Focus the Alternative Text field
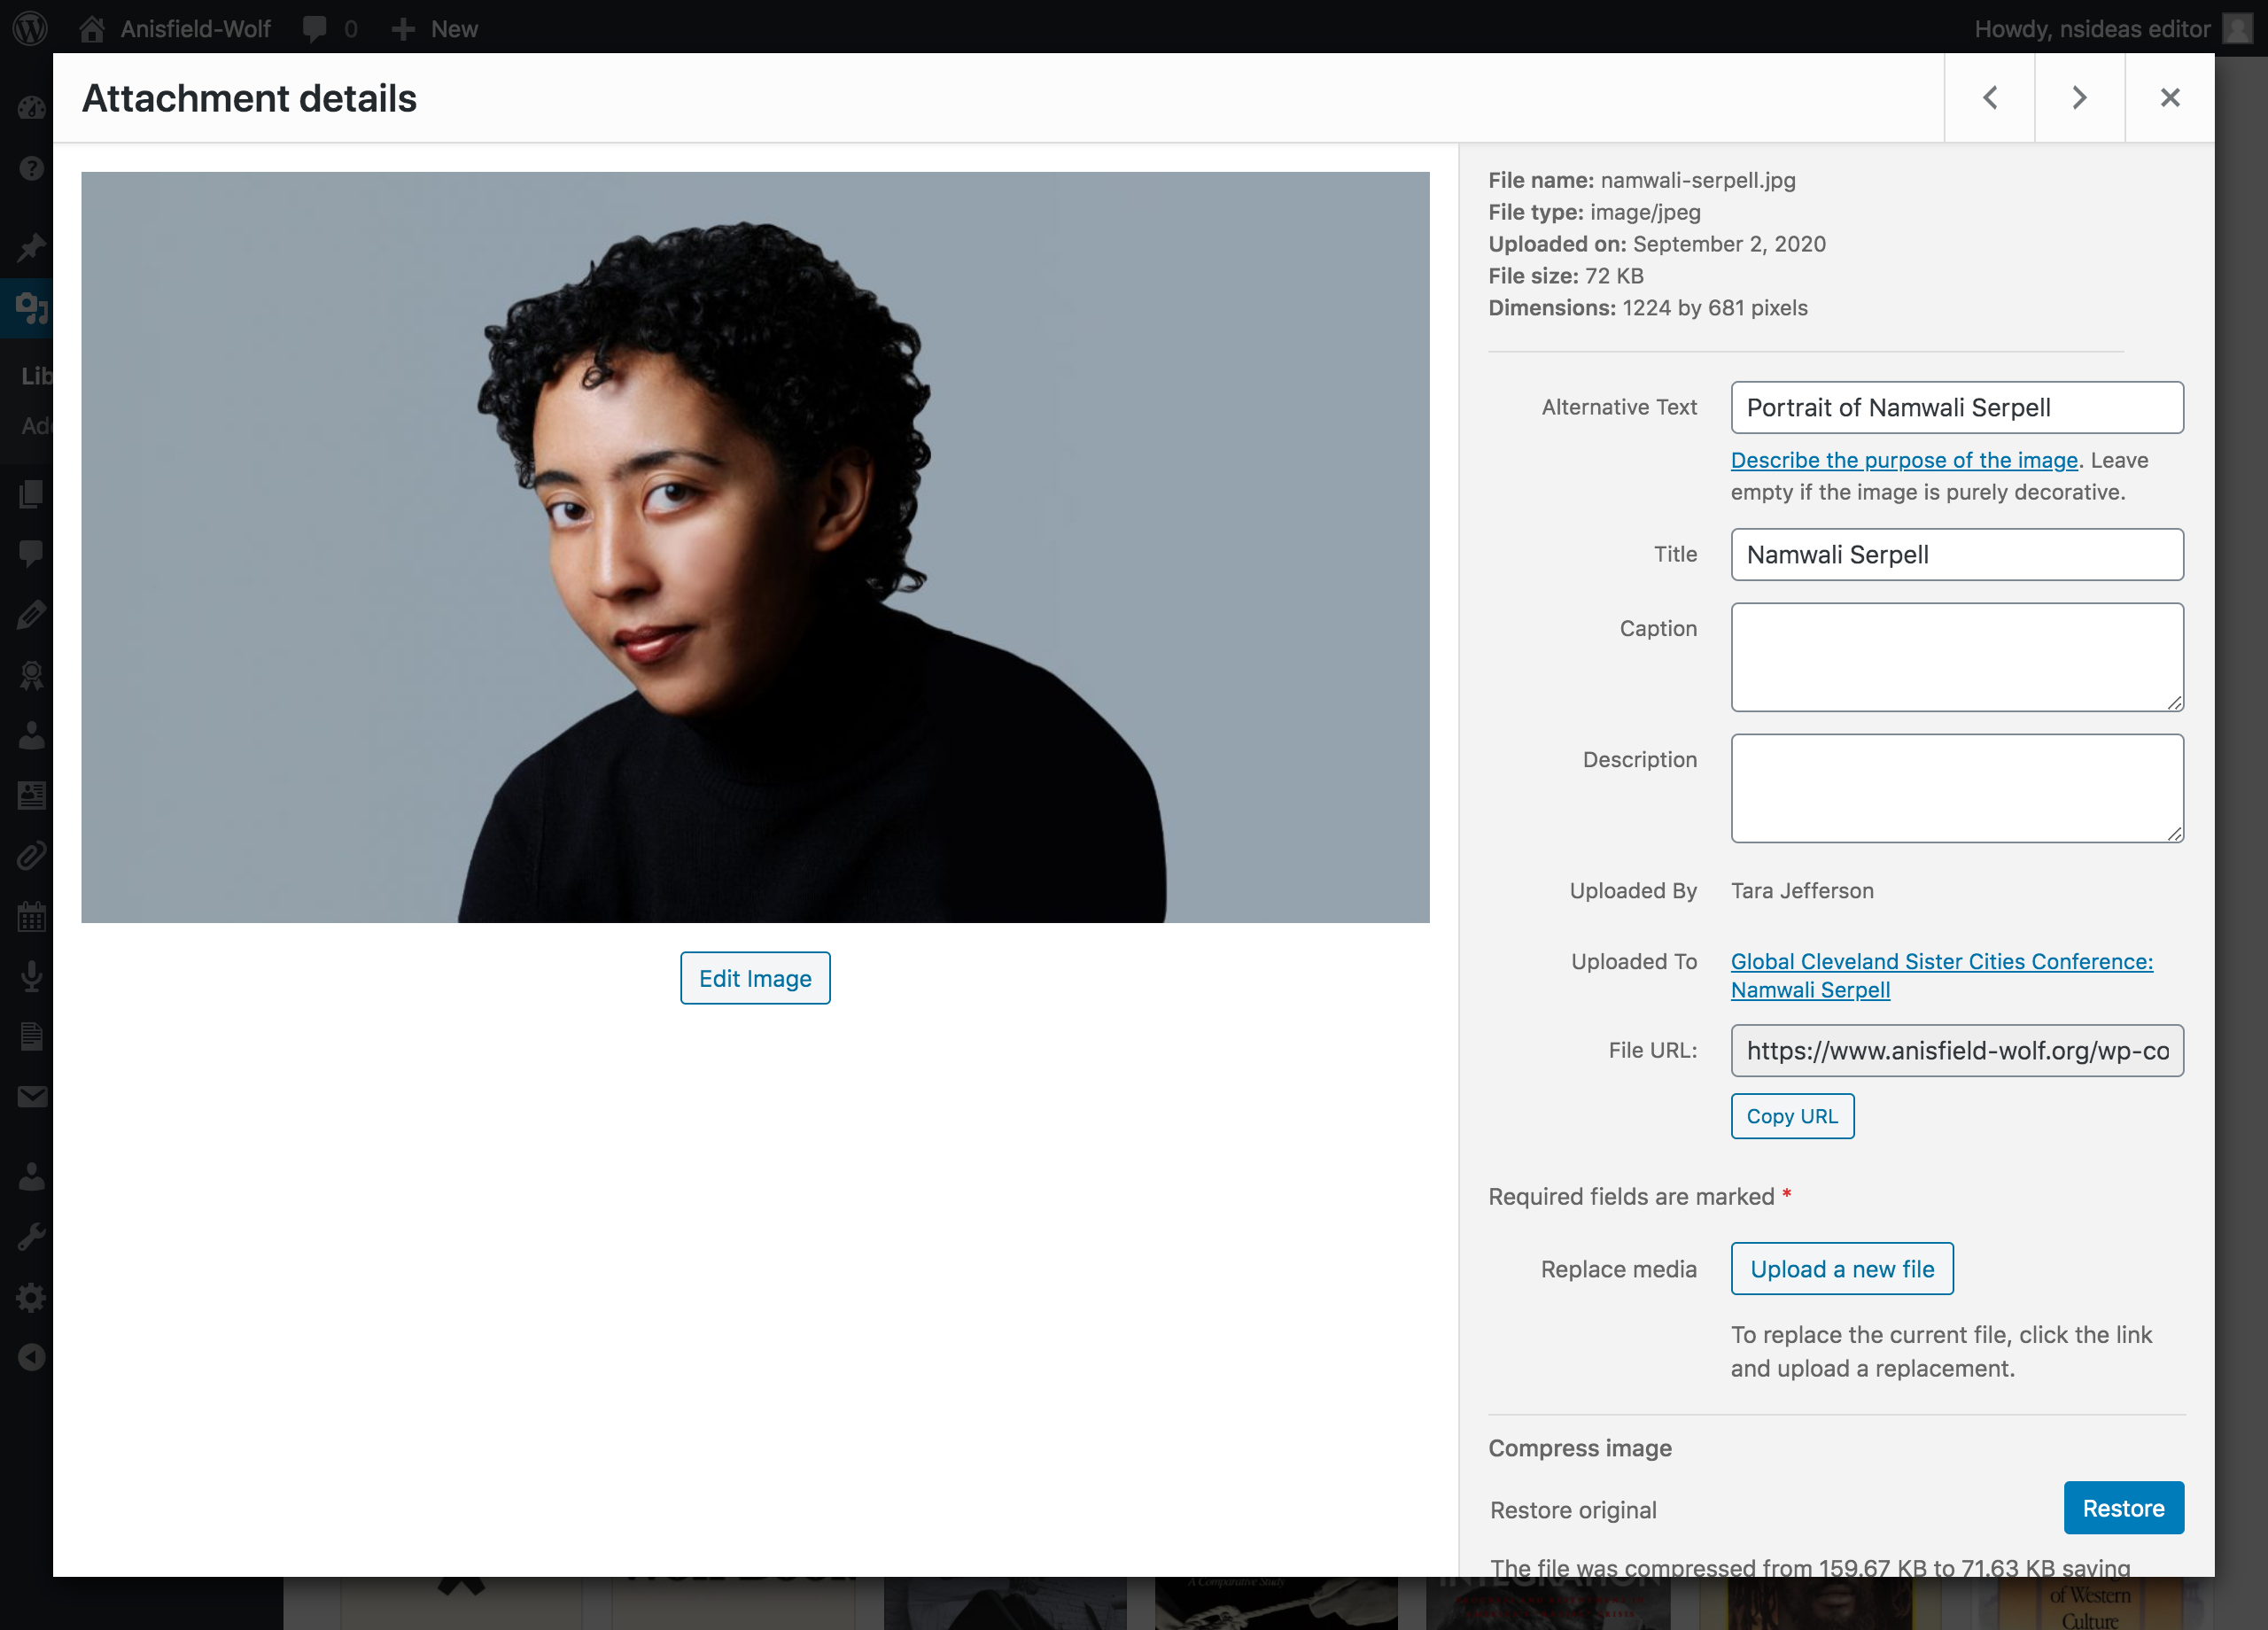This screenshot has height=1630, width=2268. (1957, 407)
